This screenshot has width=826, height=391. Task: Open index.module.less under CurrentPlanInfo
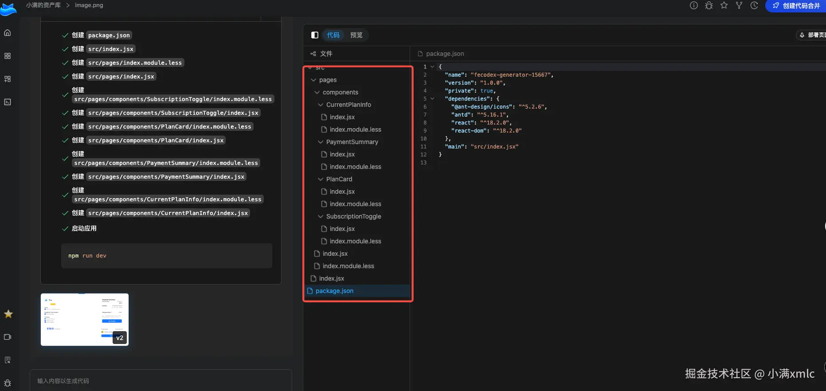355,129
